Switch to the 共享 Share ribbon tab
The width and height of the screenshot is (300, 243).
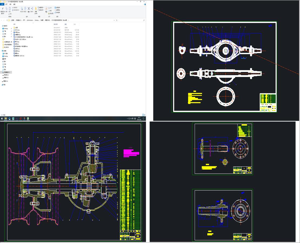10,4
